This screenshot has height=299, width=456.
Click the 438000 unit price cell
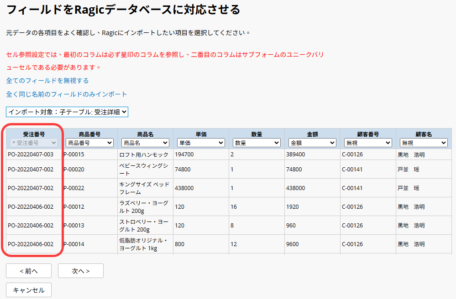point(184,188)
